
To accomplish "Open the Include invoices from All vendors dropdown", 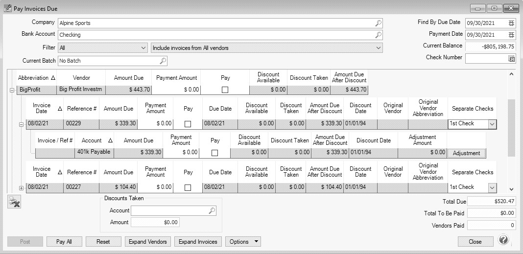I will coord(378,48).
